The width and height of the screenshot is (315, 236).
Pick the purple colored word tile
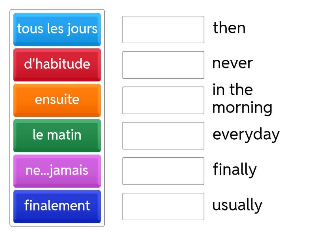(x=57, y=171)
